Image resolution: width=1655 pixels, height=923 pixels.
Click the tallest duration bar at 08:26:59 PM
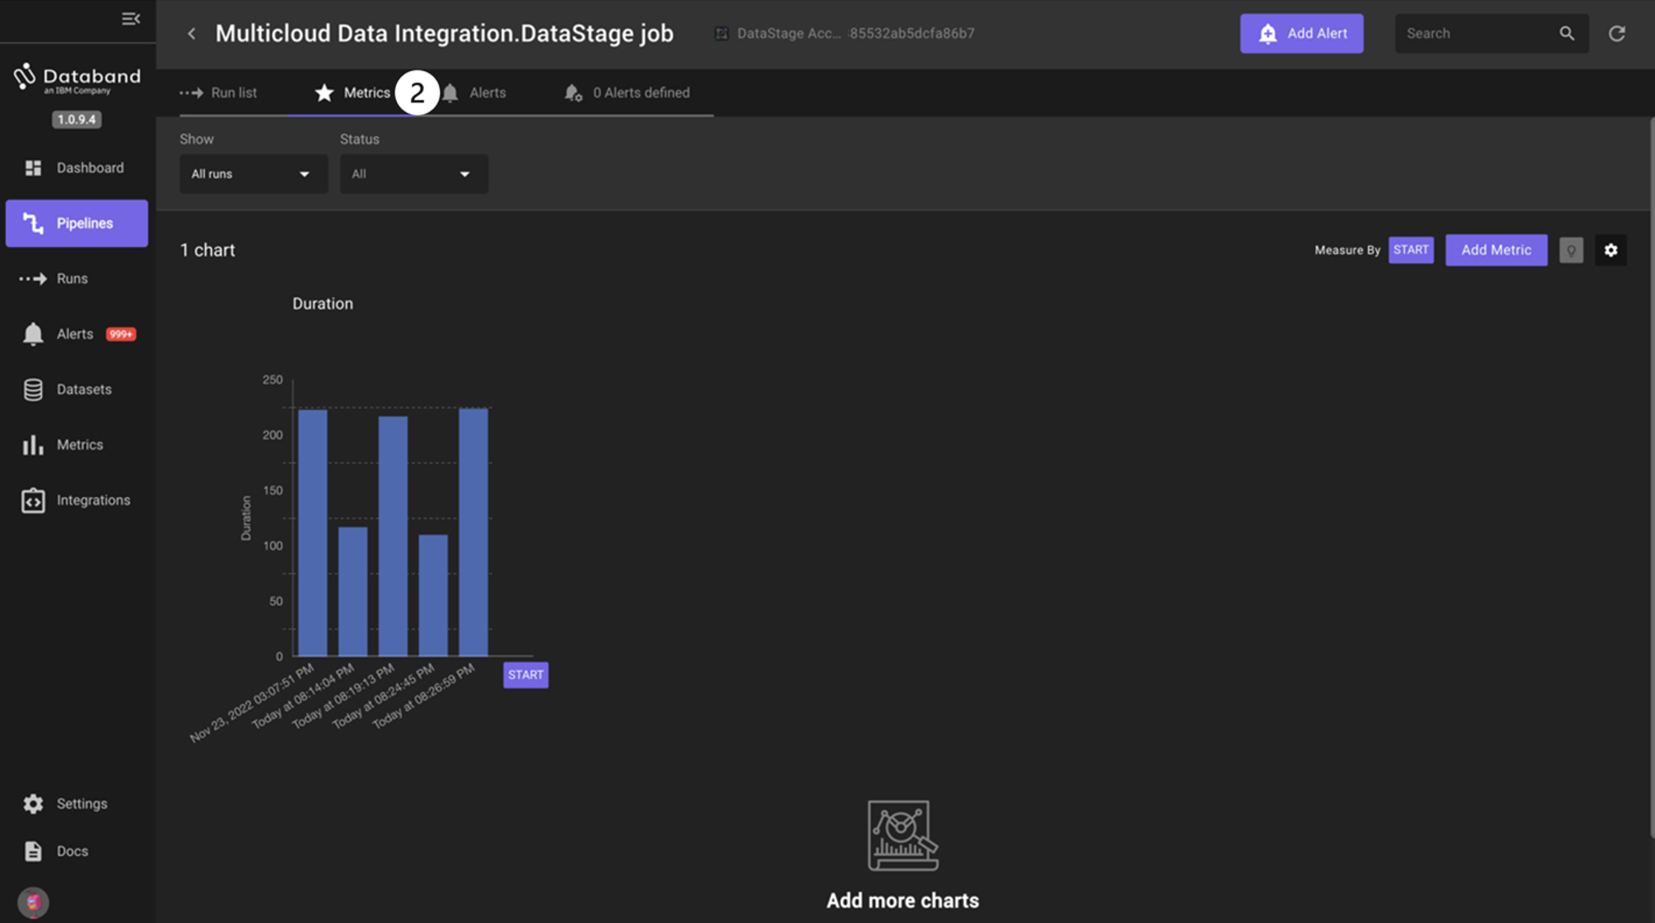[473, 532]
